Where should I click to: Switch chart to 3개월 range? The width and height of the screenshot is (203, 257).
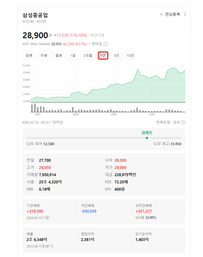88,55
